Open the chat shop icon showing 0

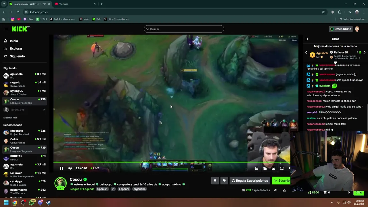327,193
